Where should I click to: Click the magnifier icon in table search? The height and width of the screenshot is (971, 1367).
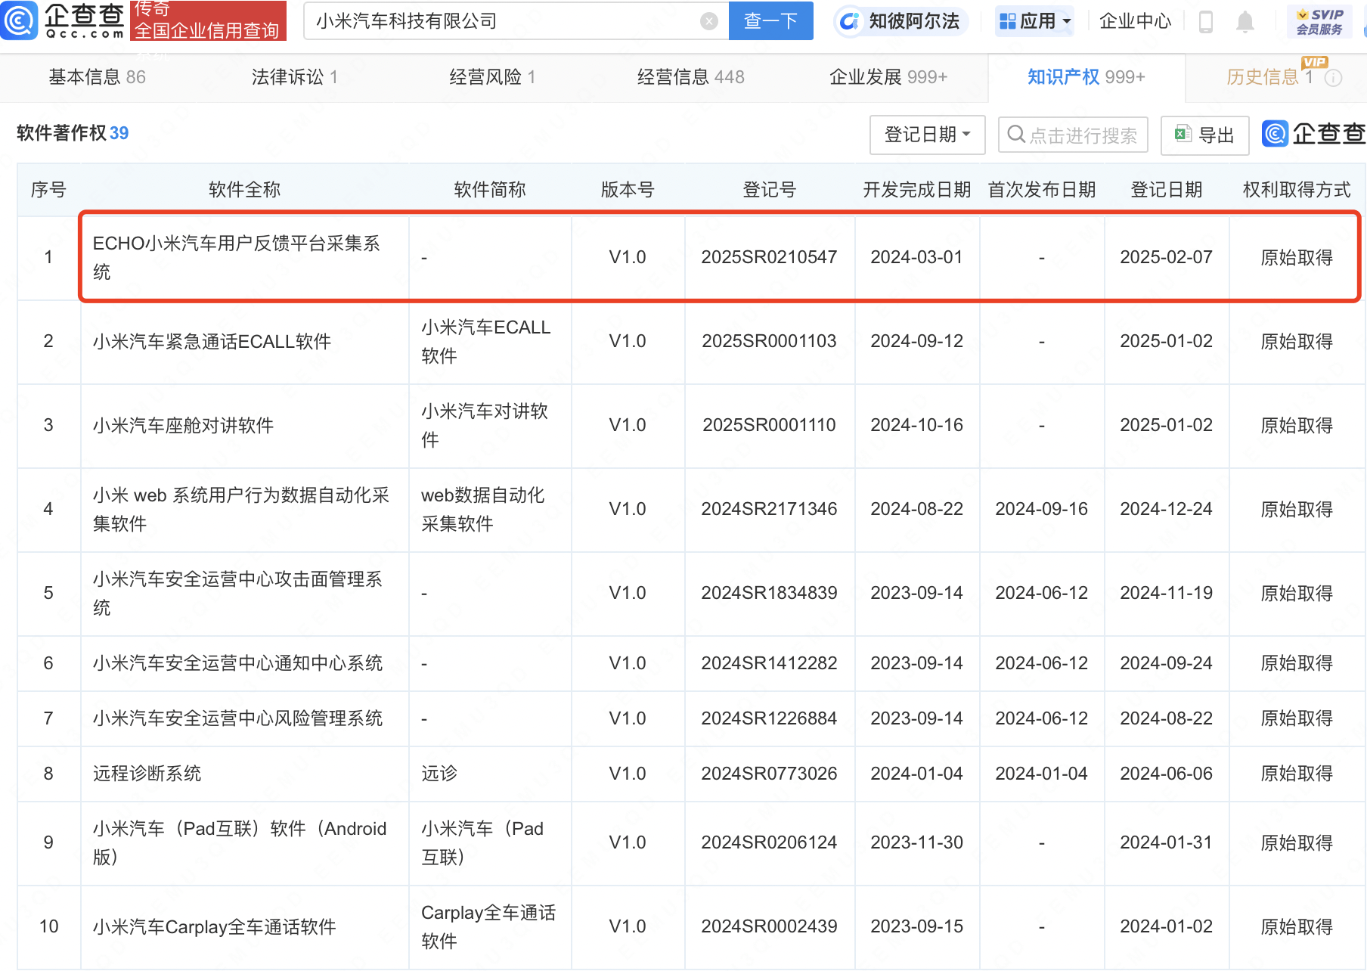point(1016,135)
